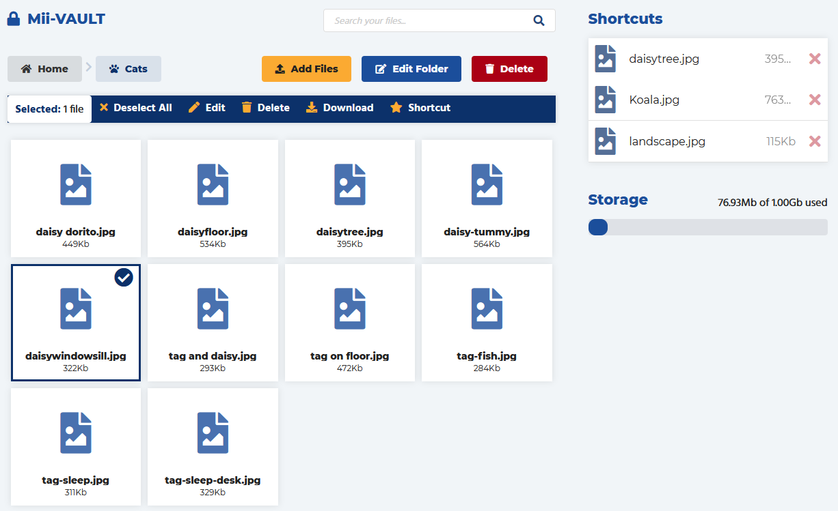Click the storage usage progress bar
Image resolution: width=838 pixels, height=511 pixels.
point(707,227)
